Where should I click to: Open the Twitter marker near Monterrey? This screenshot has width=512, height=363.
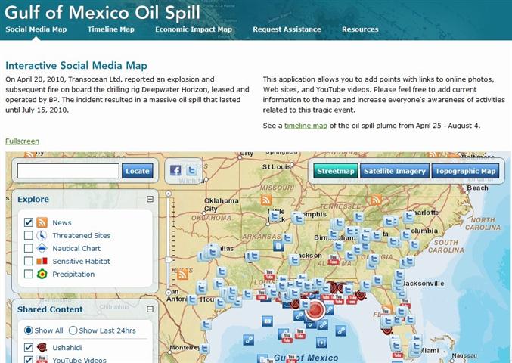click(x=205, y=349)
